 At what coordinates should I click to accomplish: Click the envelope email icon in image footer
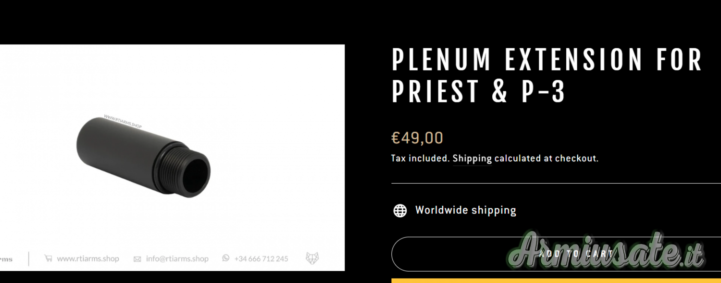(137, 259)
